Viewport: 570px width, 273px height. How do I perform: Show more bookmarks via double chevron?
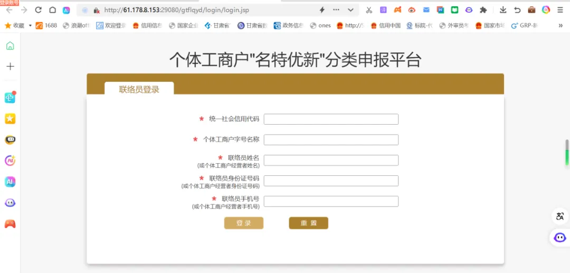point(560,25)
